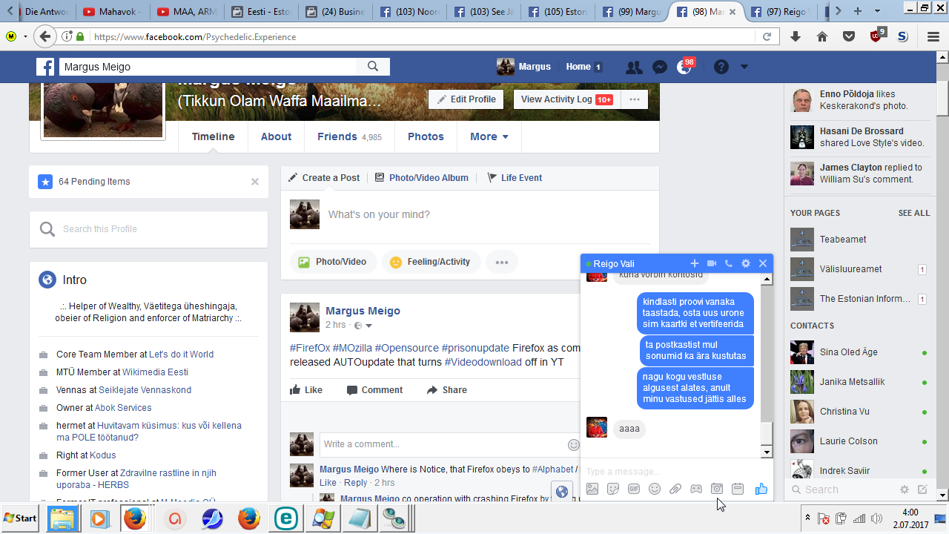Open the game controller icon in chat

tap(696, 489)
